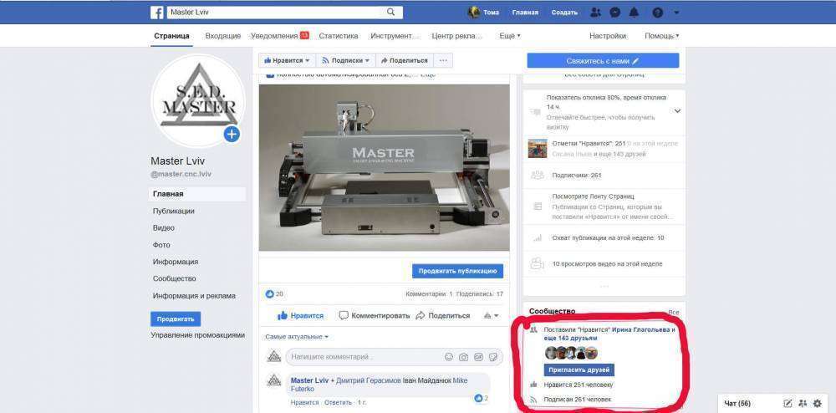836x413 pixels.
Task: Click the notifications bell icon
Action: pos(635,13)
